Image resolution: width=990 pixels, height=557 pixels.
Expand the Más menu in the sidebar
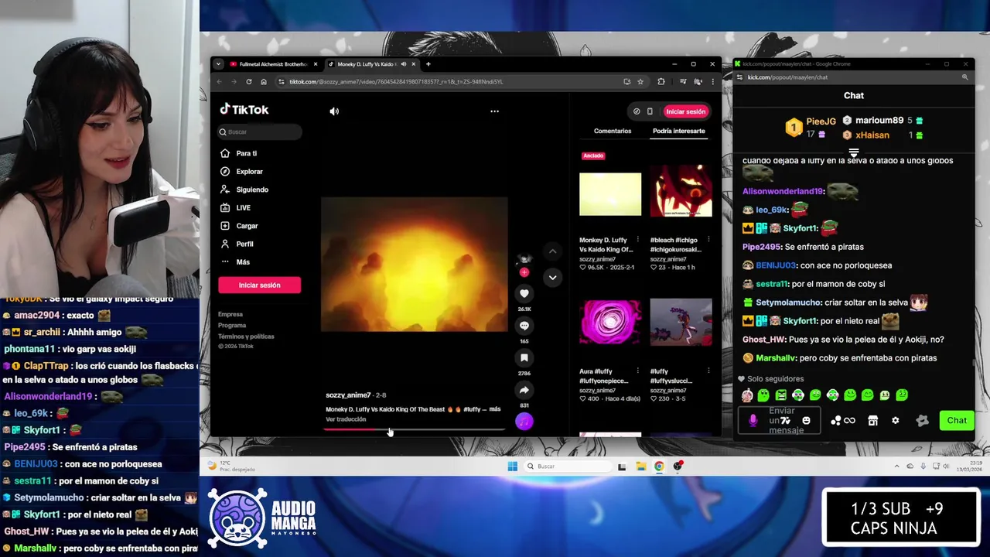point(234,262)
